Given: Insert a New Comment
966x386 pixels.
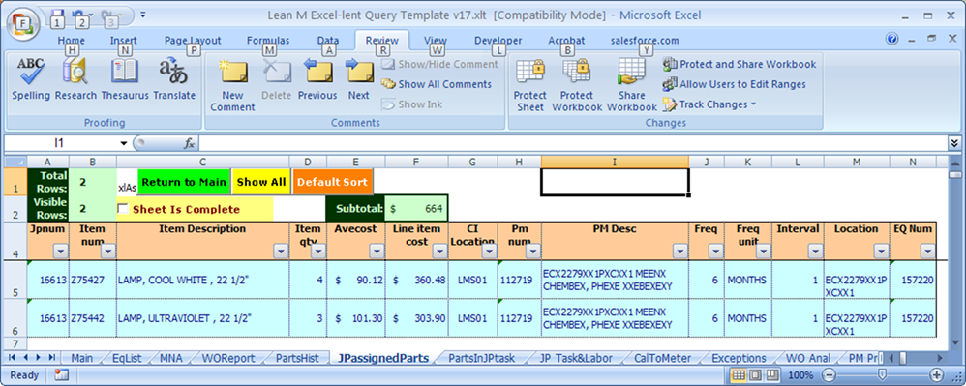Looking at the screenshot, I should tap(232, 85).
